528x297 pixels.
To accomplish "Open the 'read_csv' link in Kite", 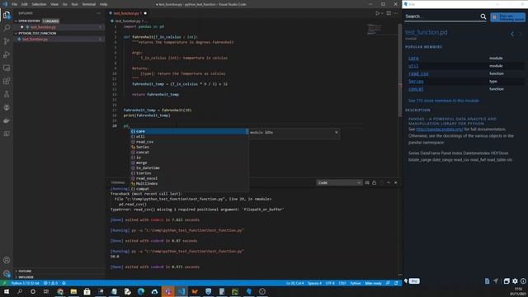I will click(x=418, y=73).
